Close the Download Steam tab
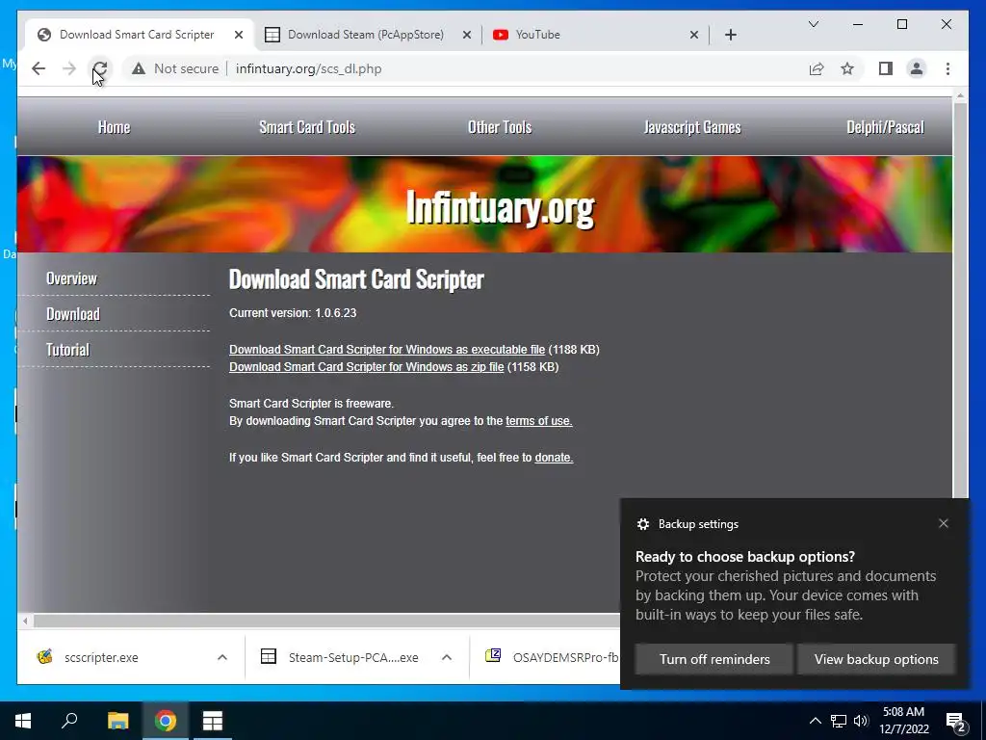The height and width of the screenshot is (740, 986). (x=467, y=35)
